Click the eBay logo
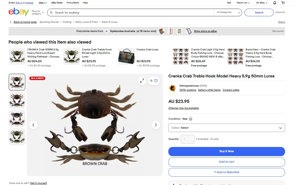 (x=19, y=12)
